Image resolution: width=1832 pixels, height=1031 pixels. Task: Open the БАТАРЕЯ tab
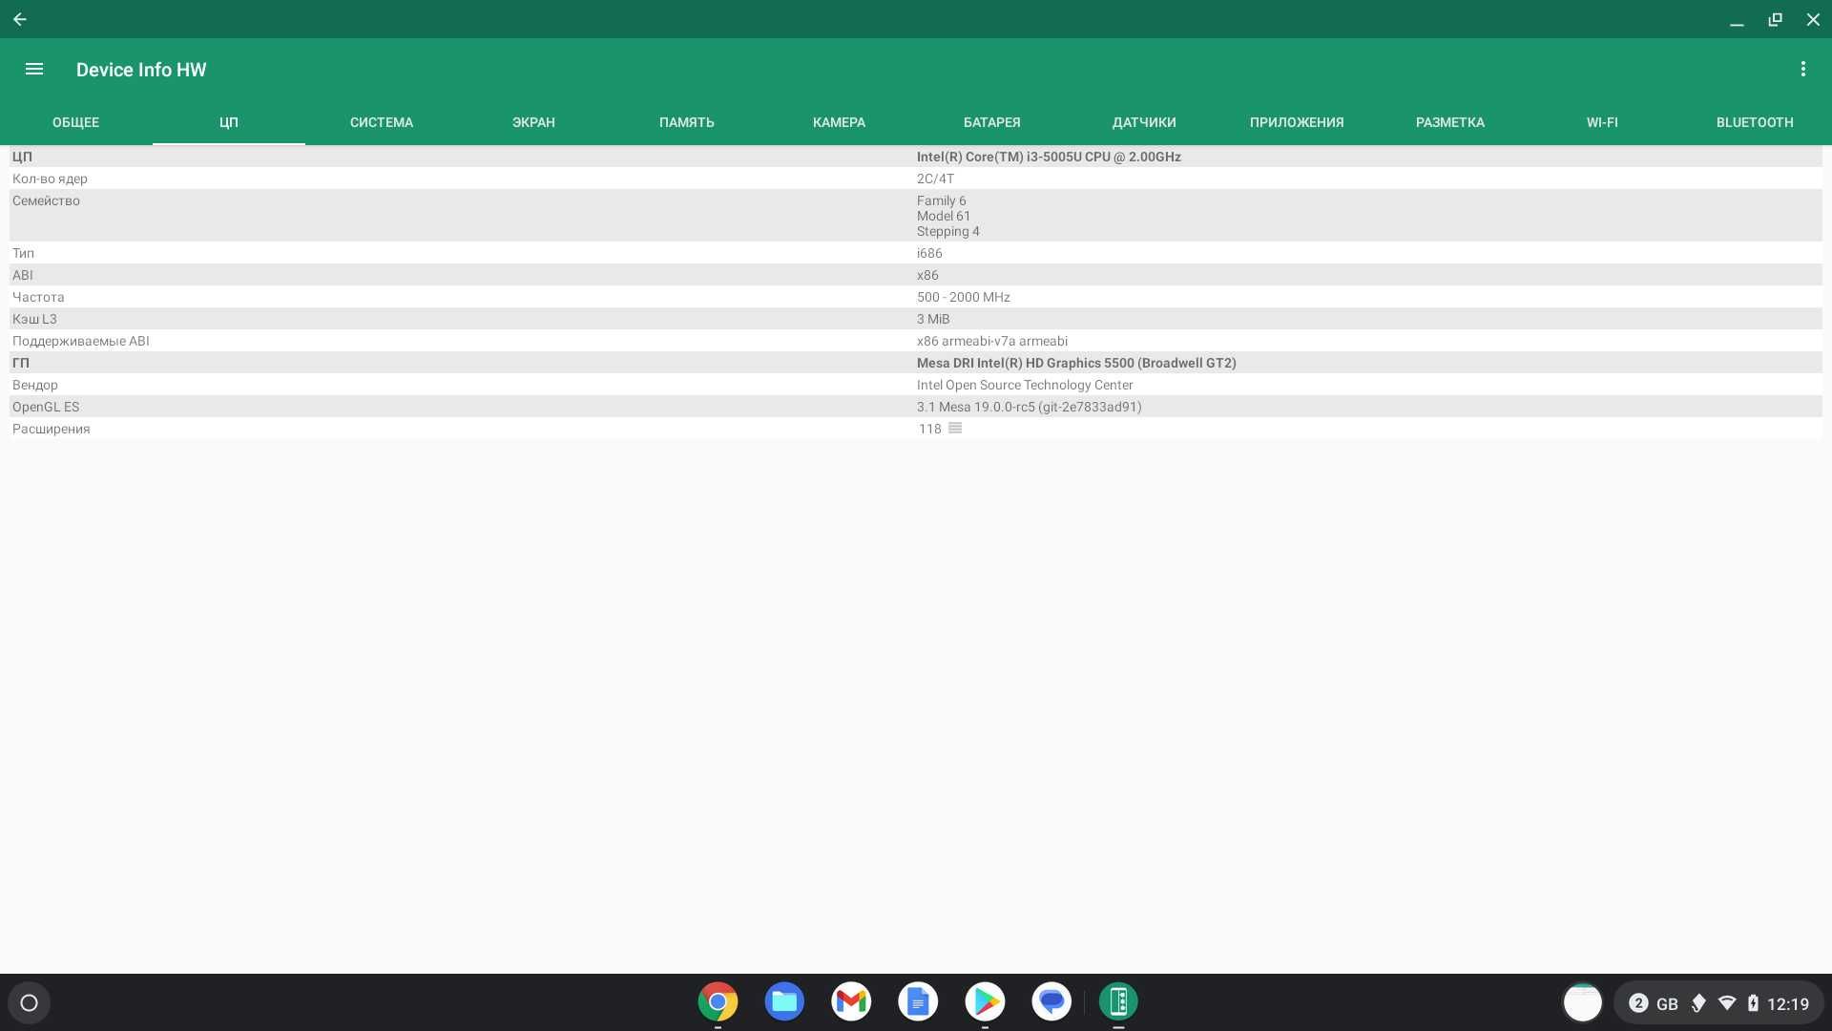point(992,122)
